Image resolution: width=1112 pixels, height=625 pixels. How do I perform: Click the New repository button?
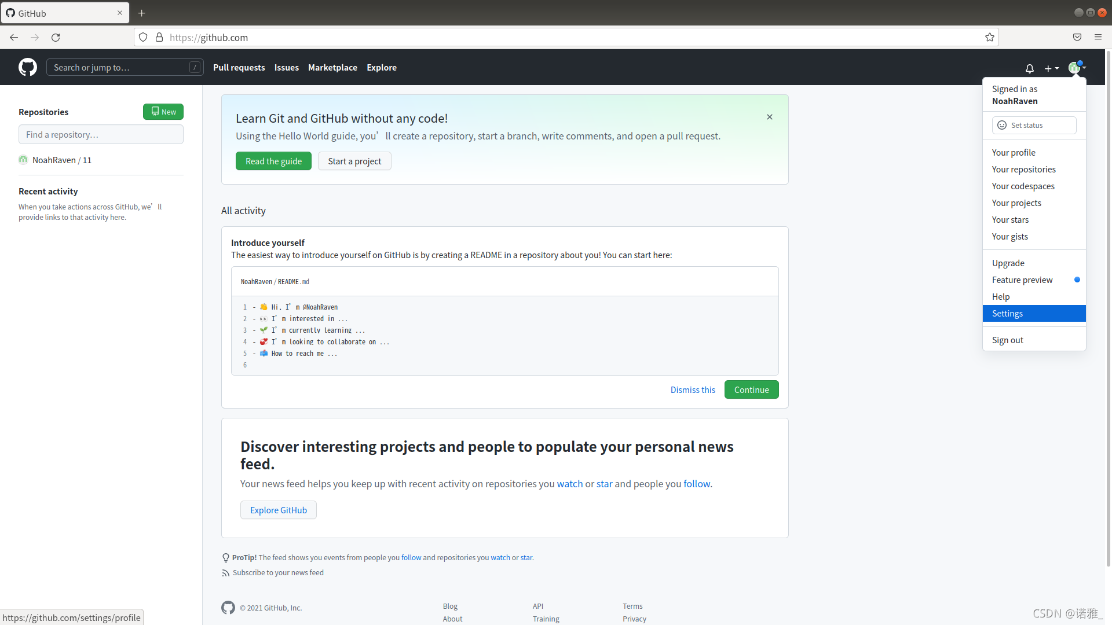point(163,112)
